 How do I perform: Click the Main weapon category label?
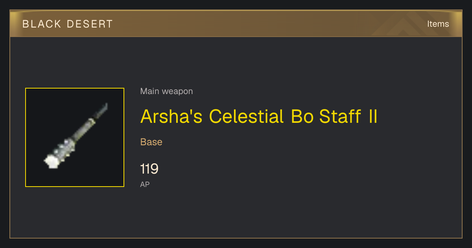(166, 91)
